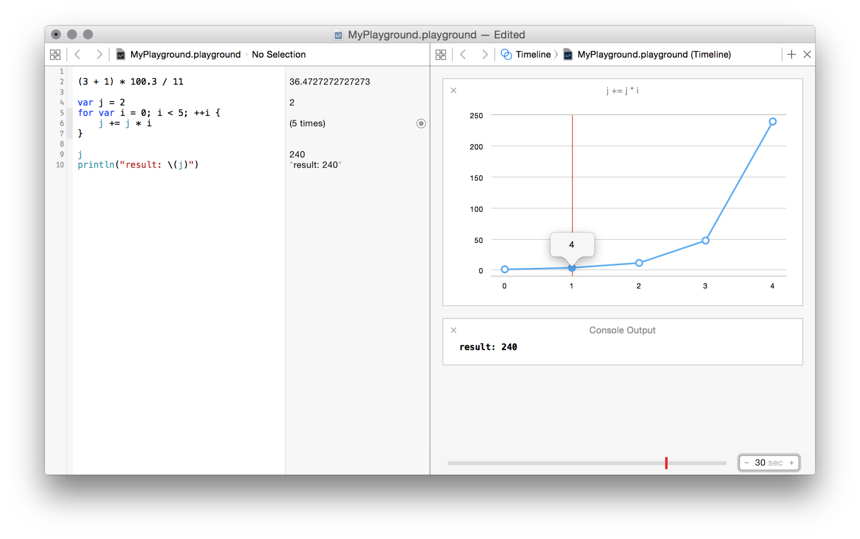Go forward in left editor history
Viewport: 860px width, 539px height.
pyautogui.click(x=99, y=55)
